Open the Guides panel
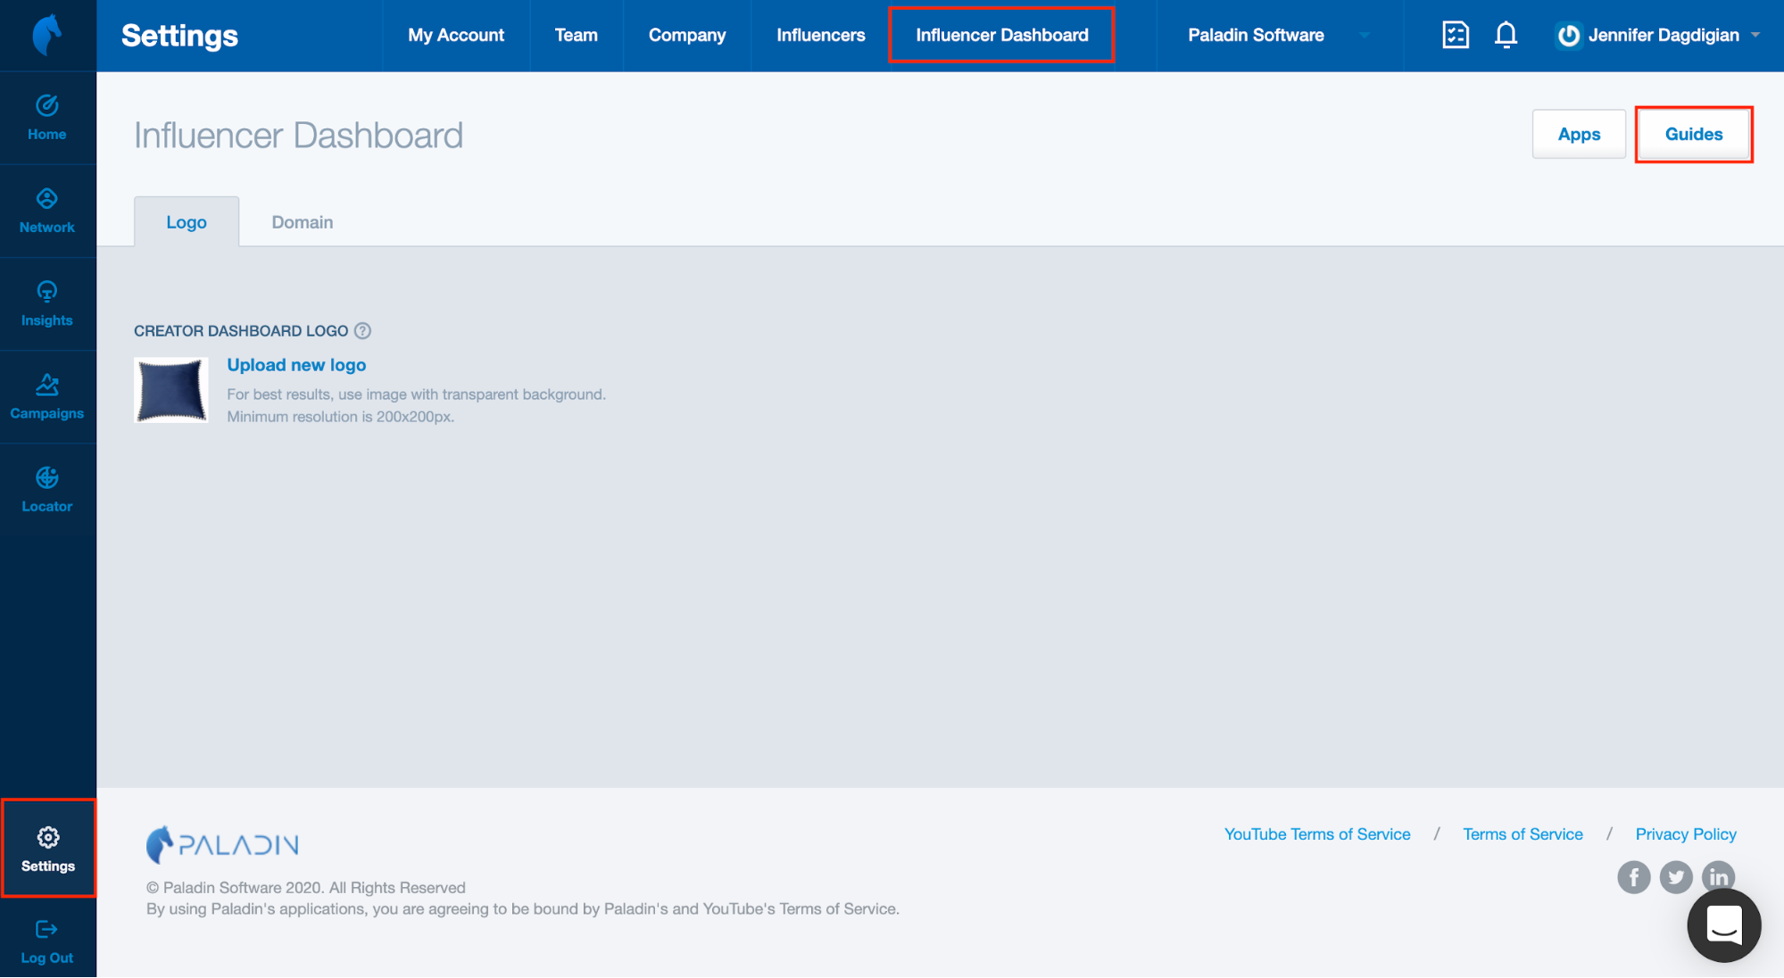This screenshot has height=978, width=1784. coord(1693,134)
